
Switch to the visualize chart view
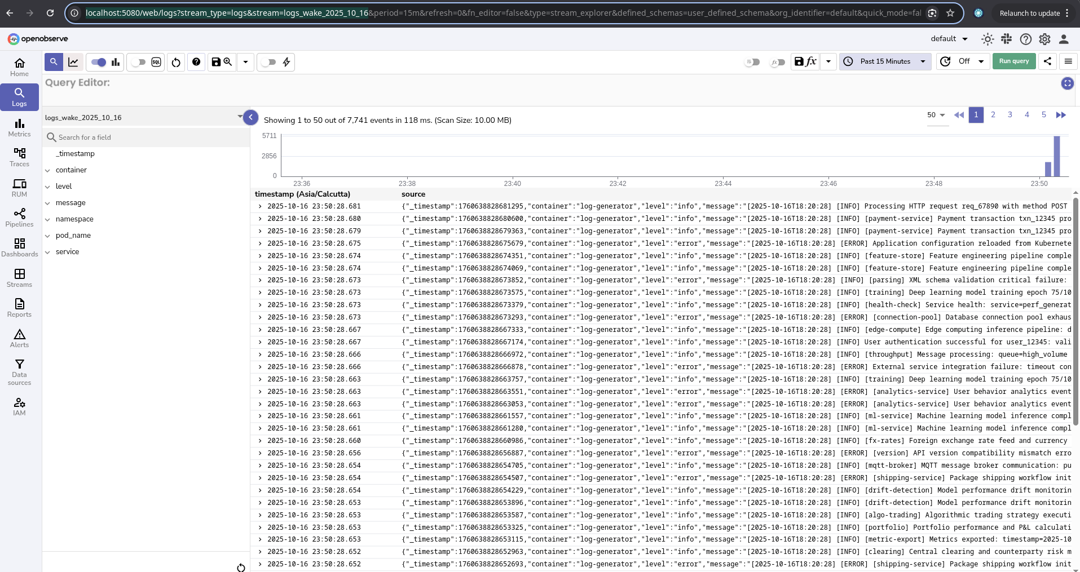point(73,62)
